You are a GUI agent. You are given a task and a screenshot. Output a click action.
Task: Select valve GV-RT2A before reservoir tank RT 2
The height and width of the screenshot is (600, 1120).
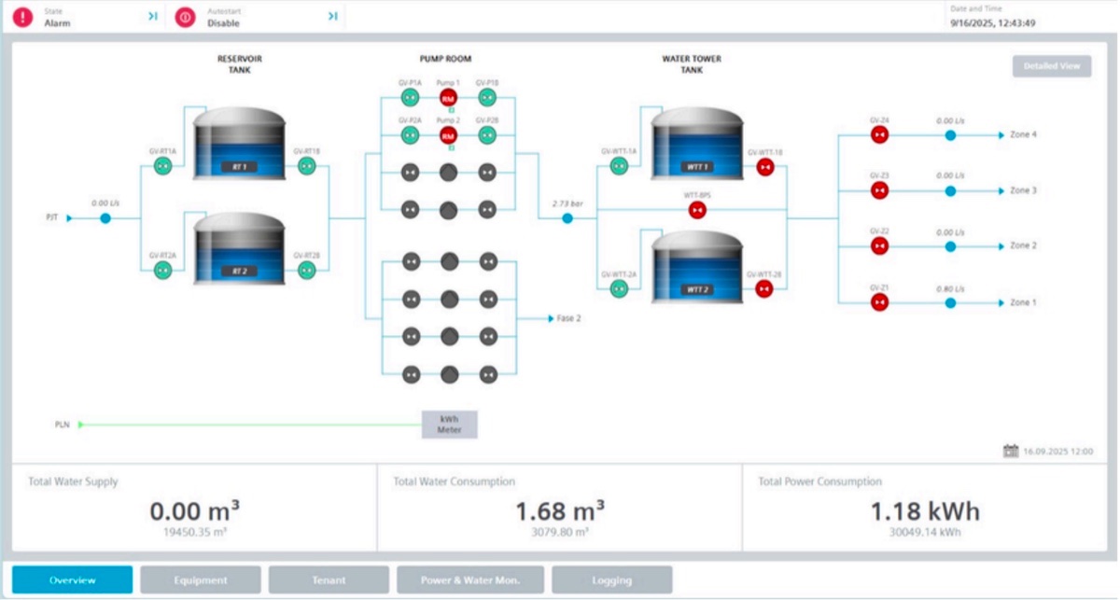(163, 271)
